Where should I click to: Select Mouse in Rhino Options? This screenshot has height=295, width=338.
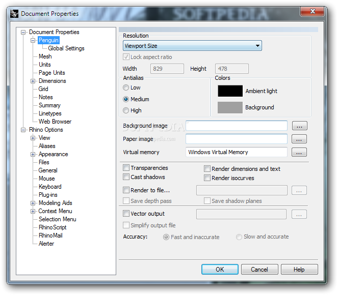(x=46, y=179)
